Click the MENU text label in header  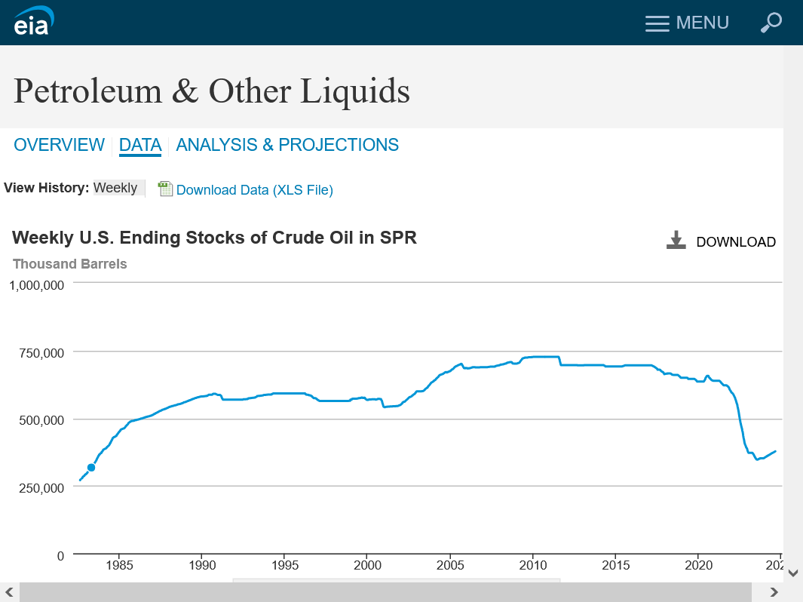tap(702, 23)
